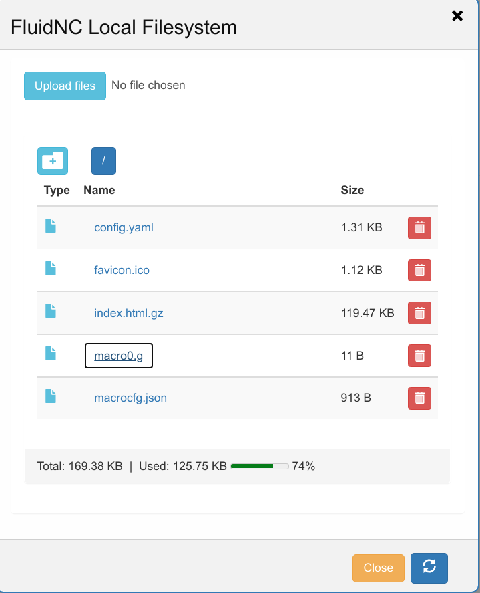Delete config.yaml with its trash icon

coord(419,228)
